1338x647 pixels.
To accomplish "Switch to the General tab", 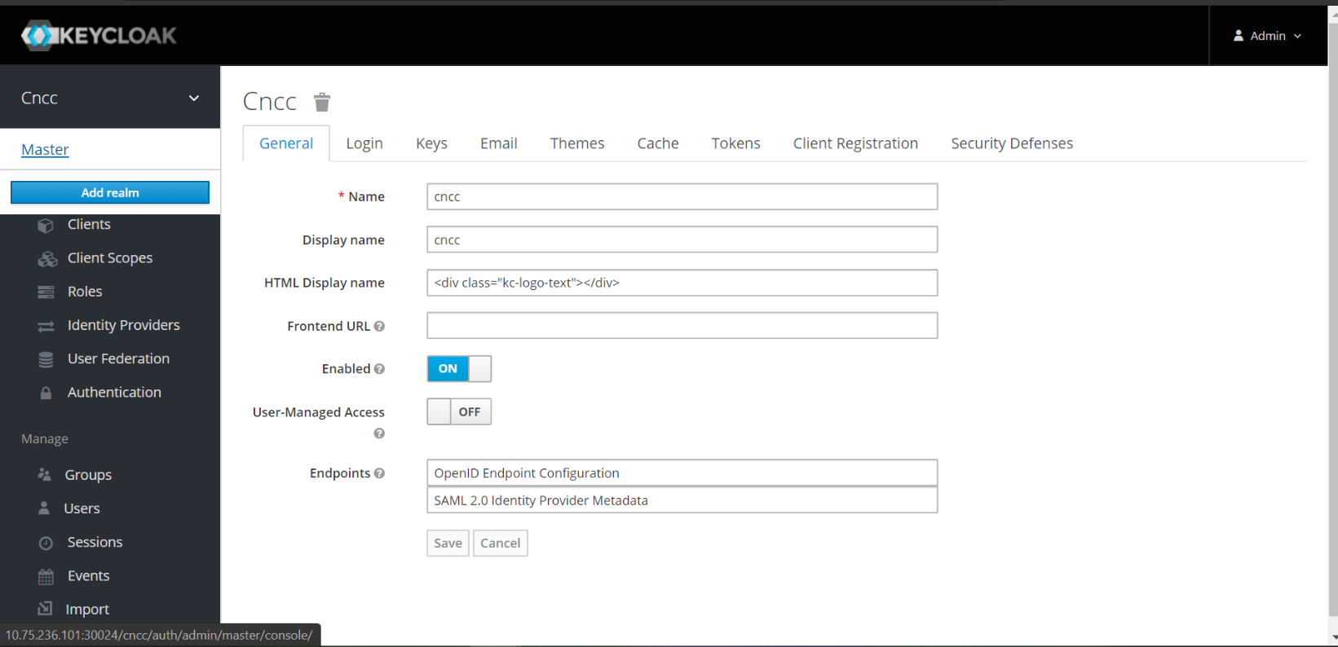I will [286, 143].
